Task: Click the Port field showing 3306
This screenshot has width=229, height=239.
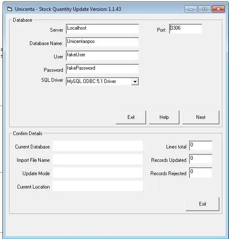Action: coord(186,29)
